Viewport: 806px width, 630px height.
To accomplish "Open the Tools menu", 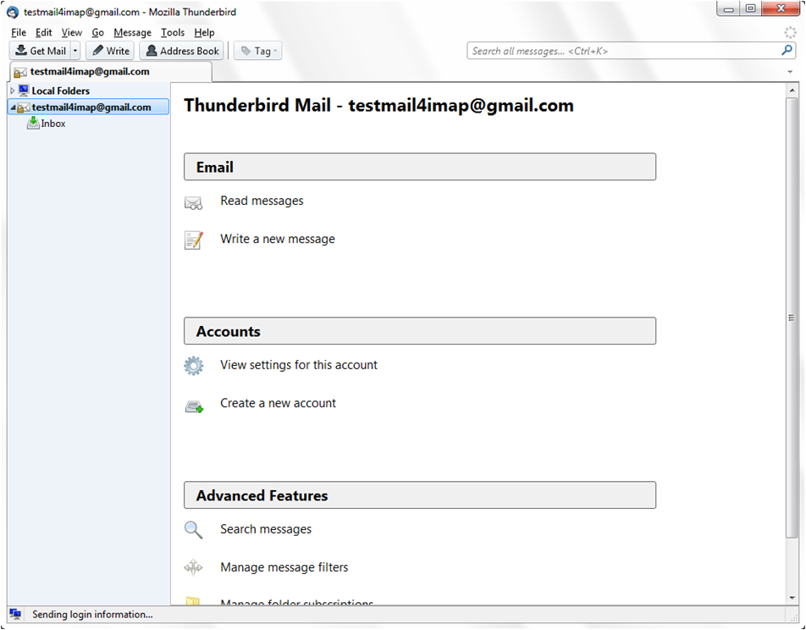I will [x=172, y=32].
